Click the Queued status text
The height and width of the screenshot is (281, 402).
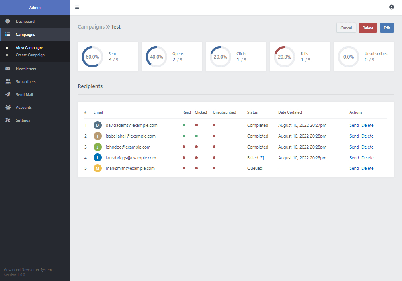(254, 168)
